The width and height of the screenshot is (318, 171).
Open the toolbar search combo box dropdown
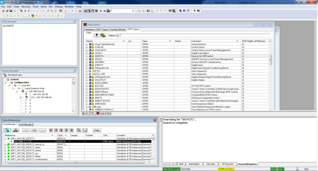click(133, 11)
